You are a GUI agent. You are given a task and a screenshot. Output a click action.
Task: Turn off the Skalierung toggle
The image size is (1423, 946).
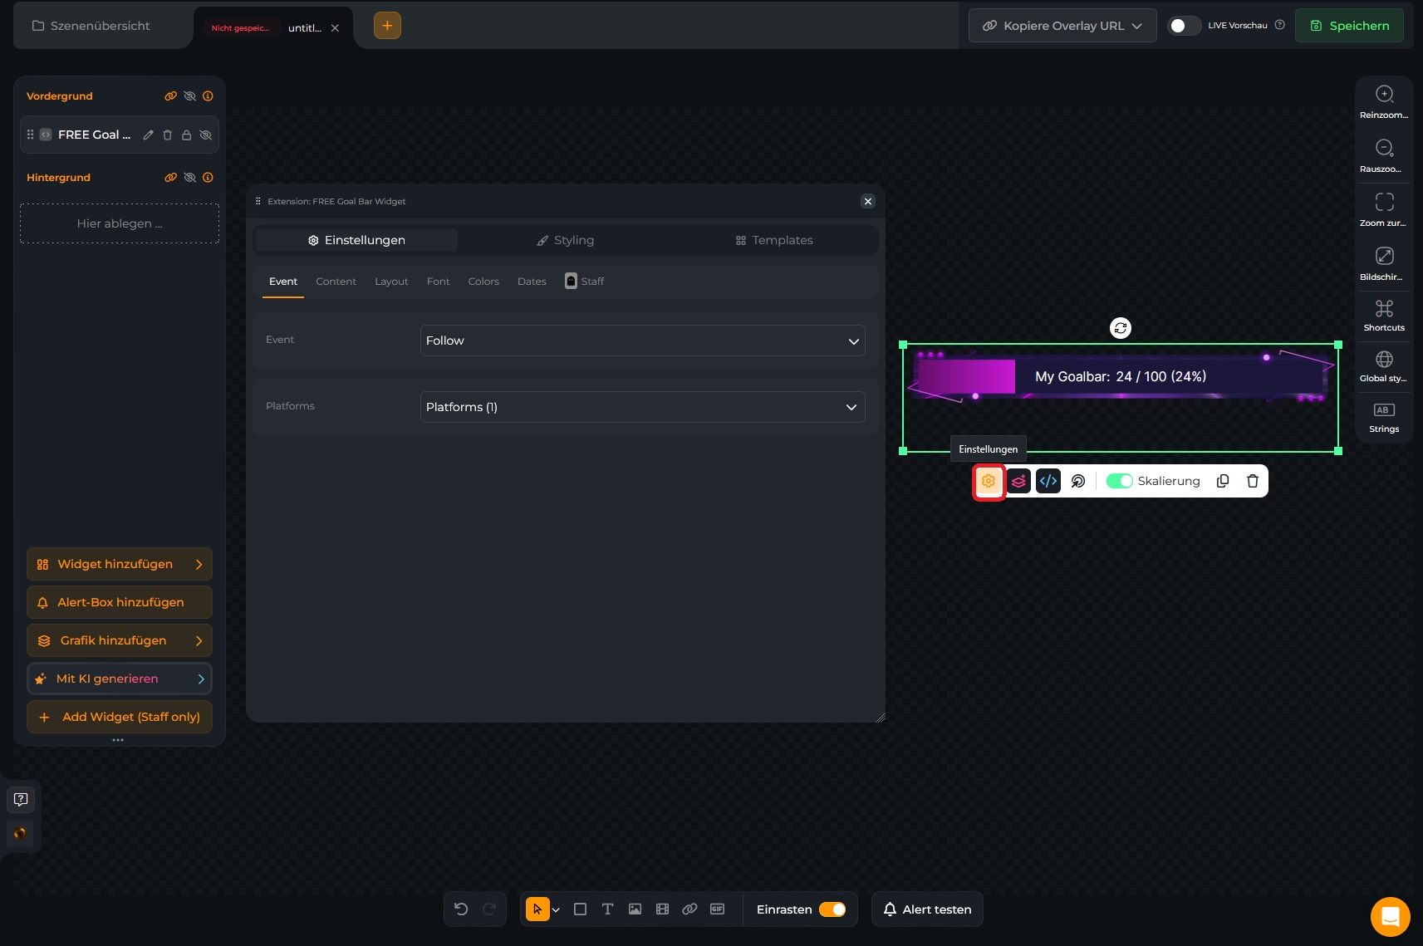pos(1119,481)
